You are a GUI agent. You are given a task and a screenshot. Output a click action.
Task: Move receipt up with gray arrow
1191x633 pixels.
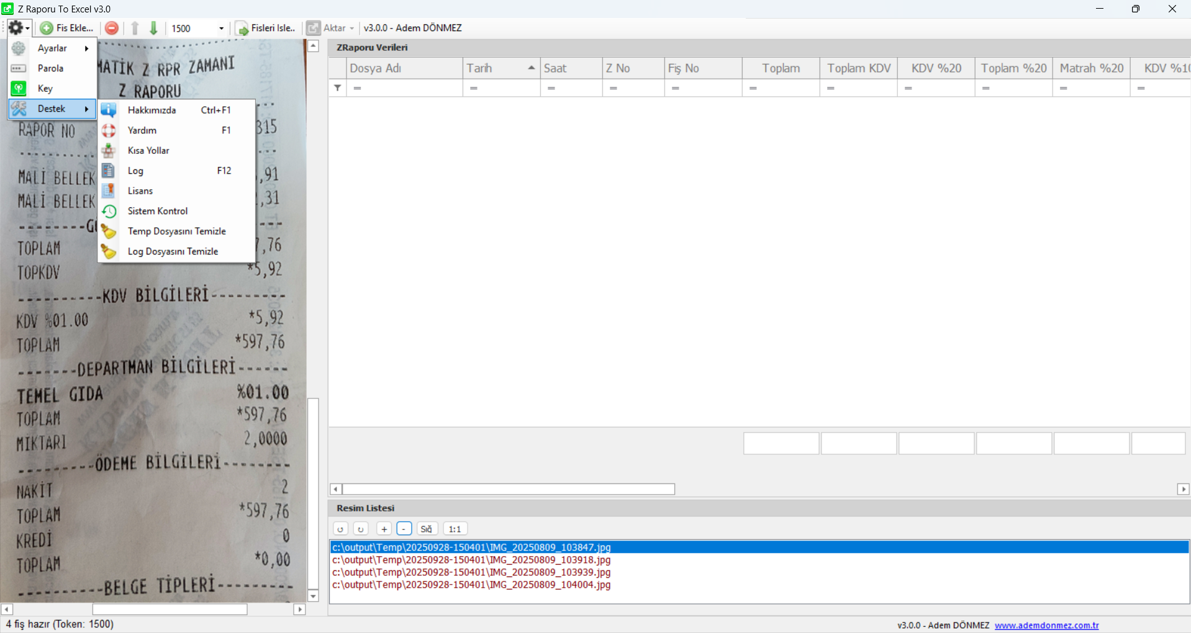point(135,28)
